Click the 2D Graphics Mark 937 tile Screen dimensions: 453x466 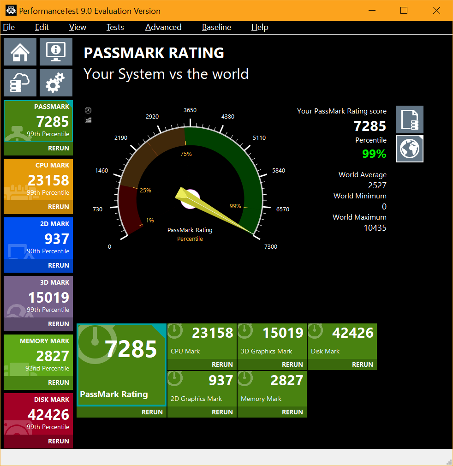pos(202,389)
